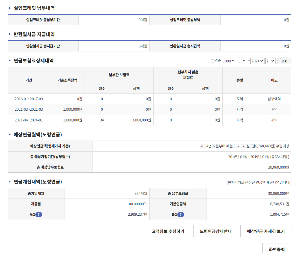
Task: Click the 조회 search button
Action: pyautogui.click(x=284, y=61)
